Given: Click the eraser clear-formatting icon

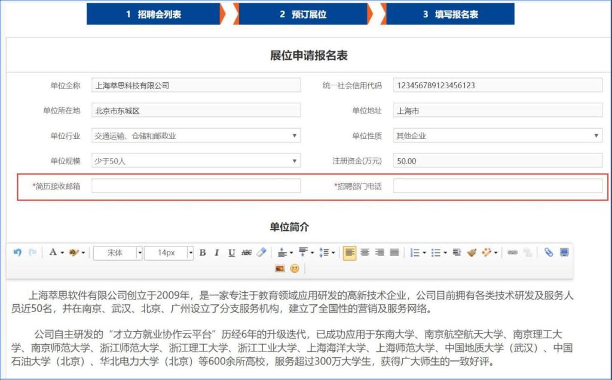Looking at the screenshot, I should [x=261, y=252].
